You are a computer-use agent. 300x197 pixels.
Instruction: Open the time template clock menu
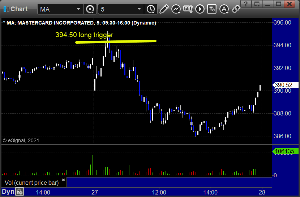[x=151, y=9]
